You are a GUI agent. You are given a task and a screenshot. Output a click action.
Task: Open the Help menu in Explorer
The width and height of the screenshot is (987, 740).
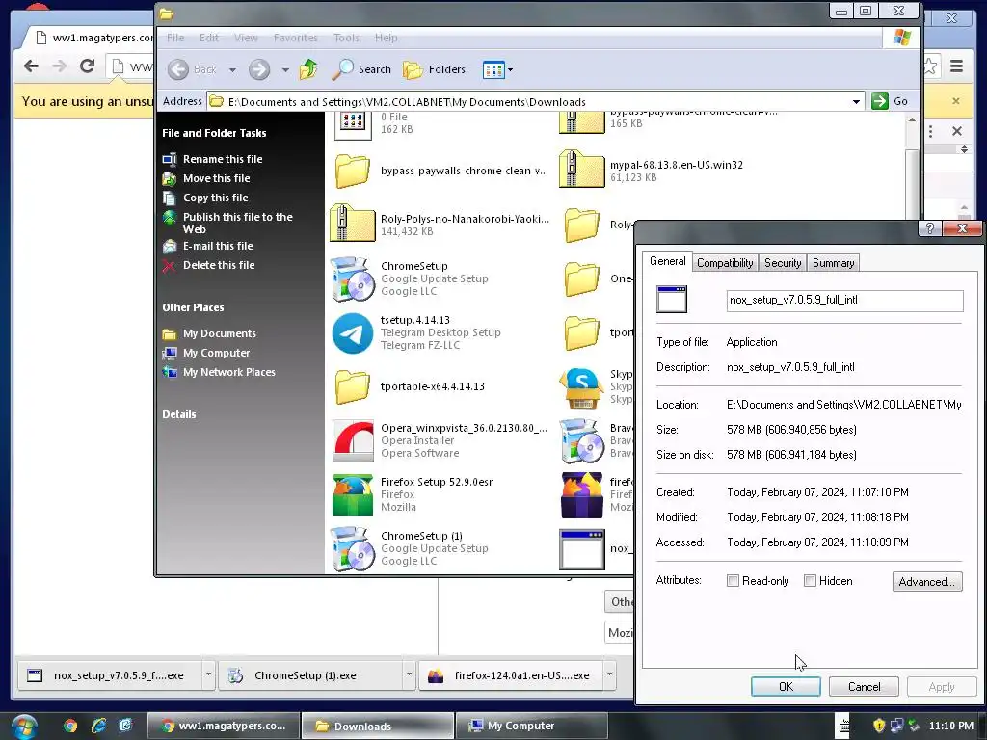(386, 38)
